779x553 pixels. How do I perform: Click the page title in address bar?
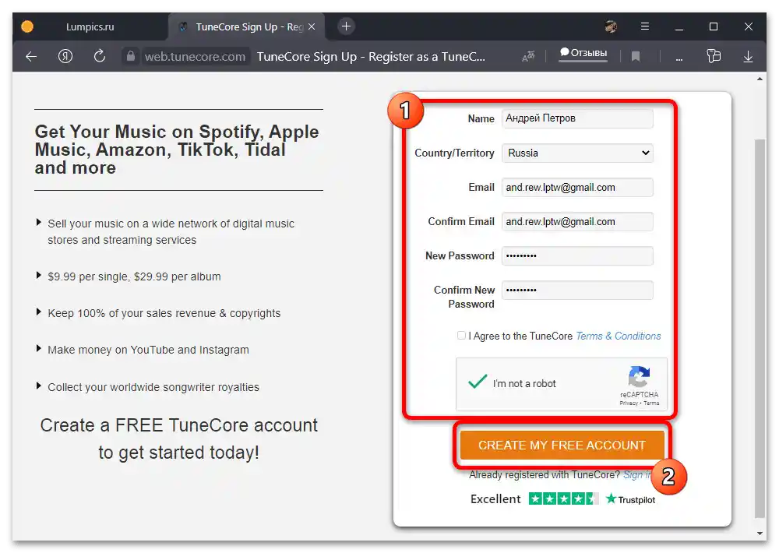371,57
